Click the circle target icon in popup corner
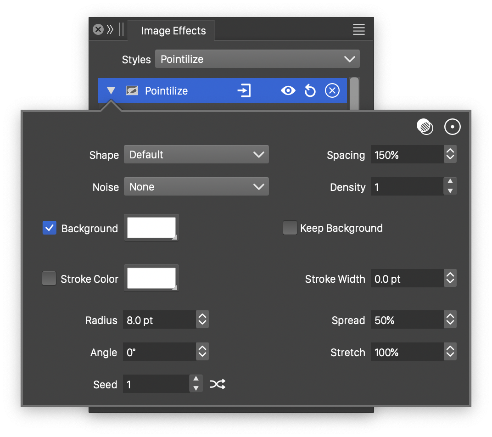492x437 pixels. [x=452, y=127]
